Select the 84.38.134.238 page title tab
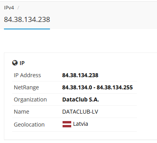Viewport: 157px width, 143px height. click(27, 20)
